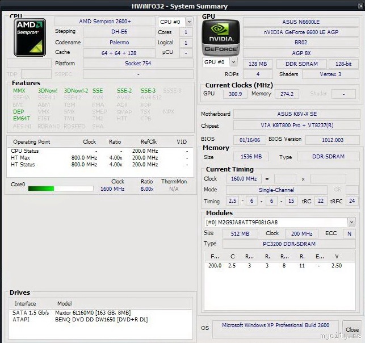Click the cache value 64 + 64 + 128
The width and height of the screenshot is (365, 343).
tap(119, 53)
